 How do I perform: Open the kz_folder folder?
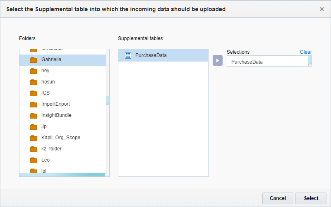[x=51, y=149]
